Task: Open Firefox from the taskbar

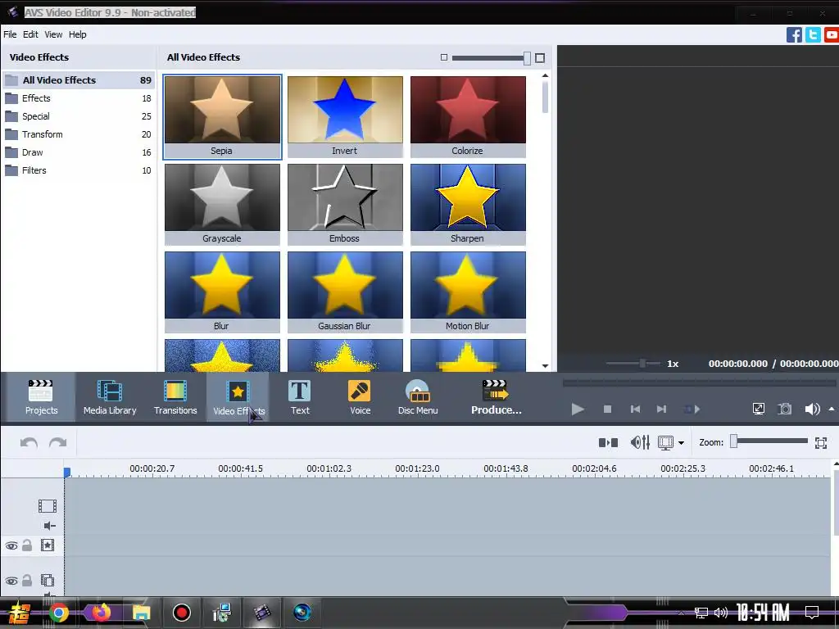Action: pos(101,612)
